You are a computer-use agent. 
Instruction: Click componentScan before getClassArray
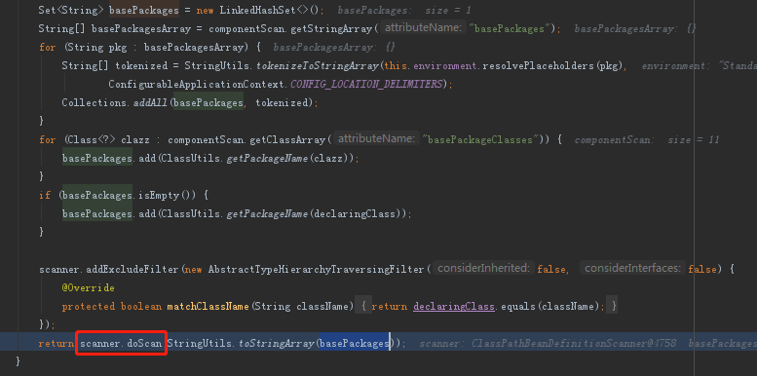point(207,139)
